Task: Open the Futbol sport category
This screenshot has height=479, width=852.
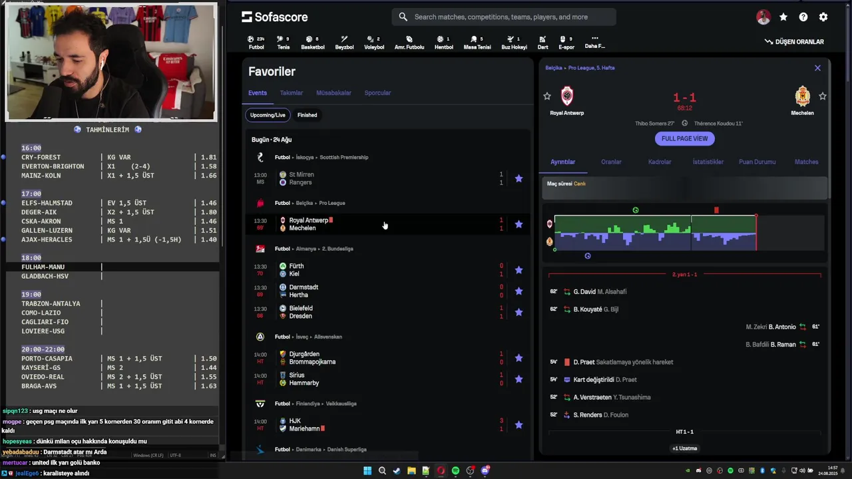Action: (256, 43)
